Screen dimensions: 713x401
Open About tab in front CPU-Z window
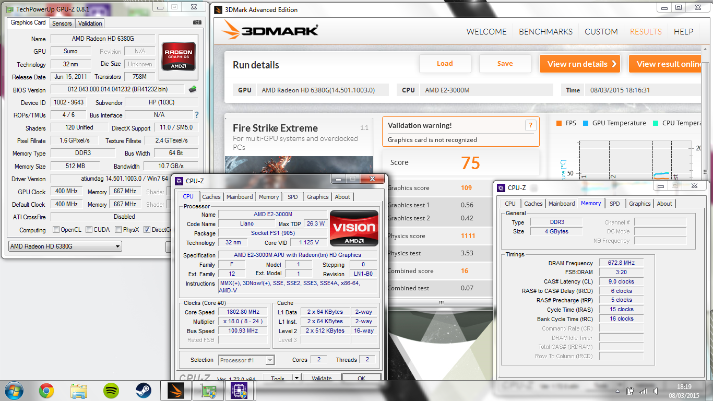pos(342,197)
